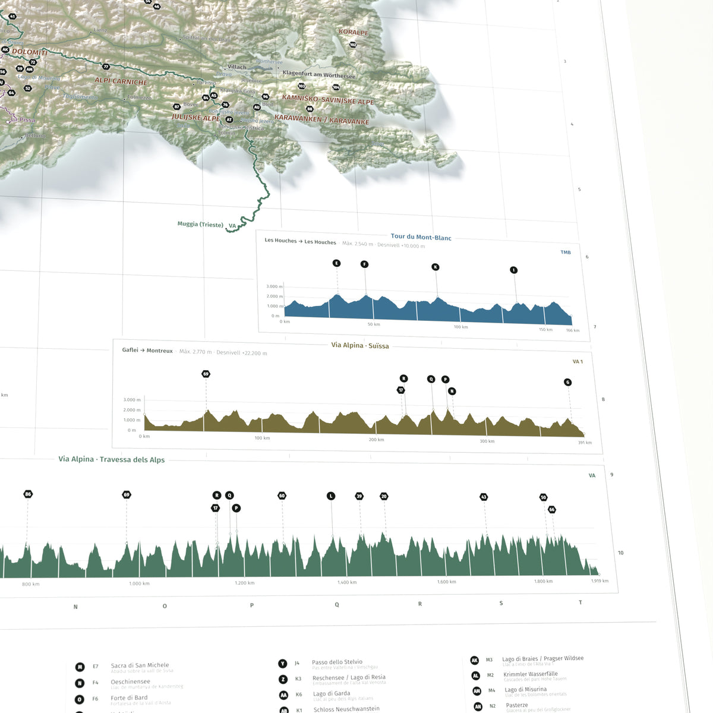The width and height of the screenshot is (713, 713).
Task: Click the 'VA 1' code label
Action: pos(578,361)
